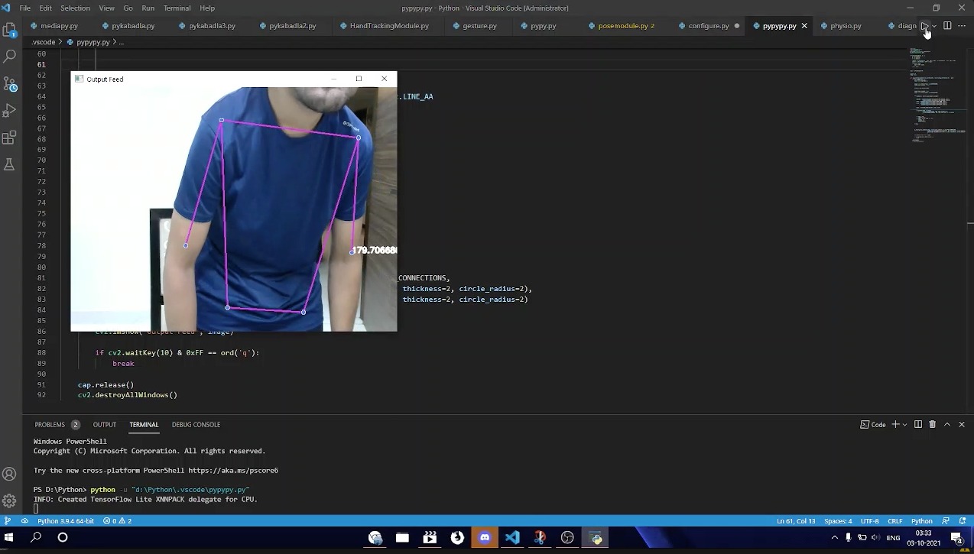Open the Testing flask icon
This screenshot has width=974, height=554.
(10, 165)
